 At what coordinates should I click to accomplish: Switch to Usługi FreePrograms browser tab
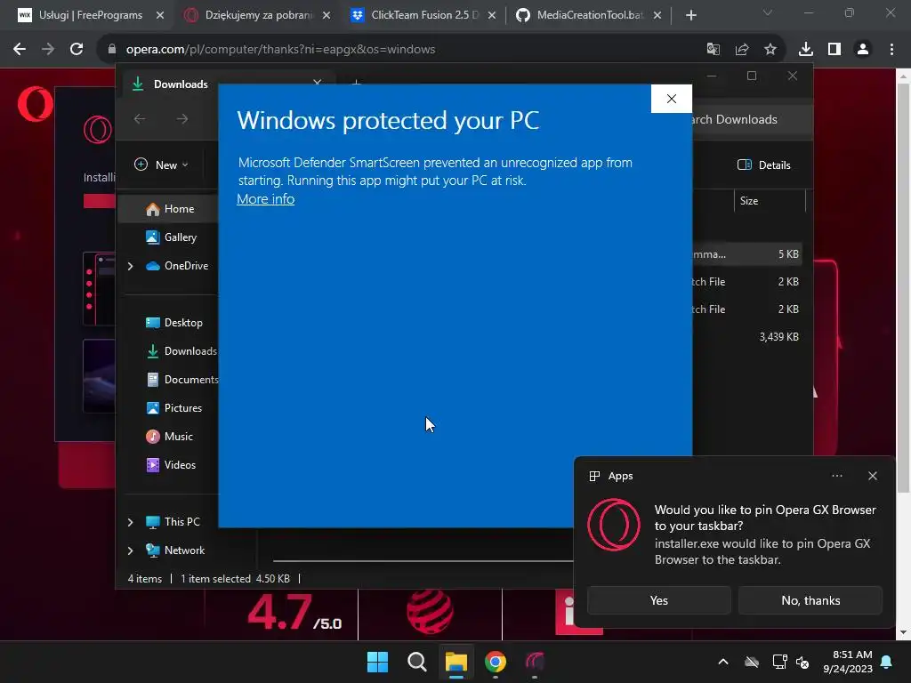pos(90,15)
